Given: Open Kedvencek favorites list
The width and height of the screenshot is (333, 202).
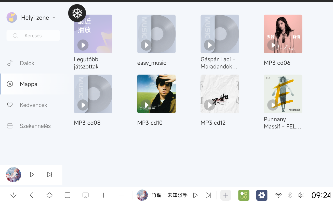Looking at the screenshot, I should coord(33,105).
